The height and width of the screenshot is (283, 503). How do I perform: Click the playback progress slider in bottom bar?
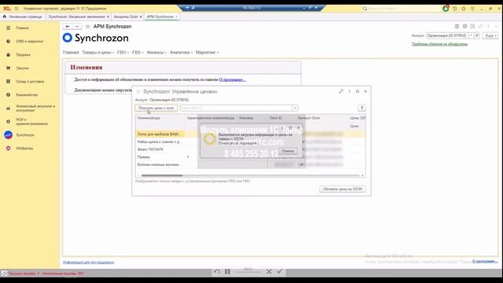click(248, 272)
